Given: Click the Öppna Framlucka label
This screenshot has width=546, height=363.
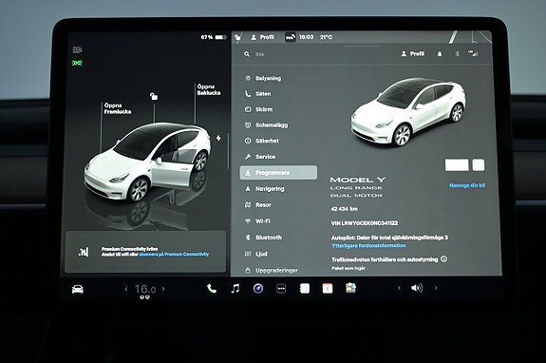Looking at the screenshot, I should click(x=118, y=108).
